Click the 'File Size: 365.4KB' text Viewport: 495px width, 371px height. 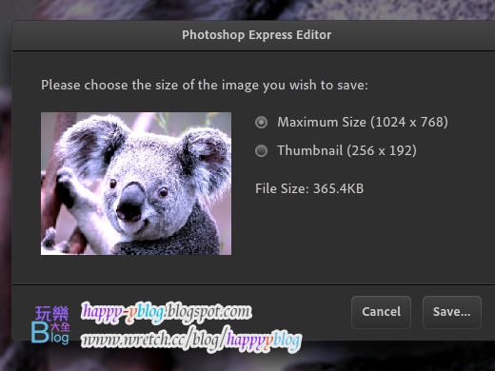[309, 188]
